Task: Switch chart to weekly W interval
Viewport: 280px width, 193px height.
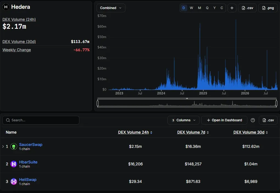Action: [x=191, y=8]
